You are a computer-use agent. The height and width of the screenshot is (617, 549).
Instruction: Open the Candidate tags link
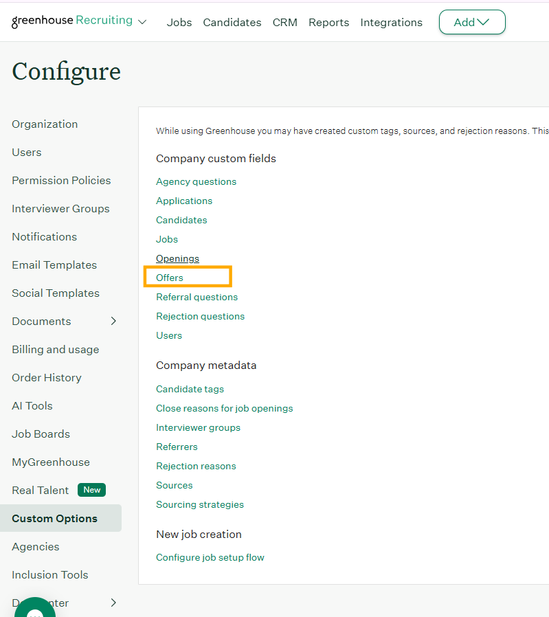[x=190, y=389]
